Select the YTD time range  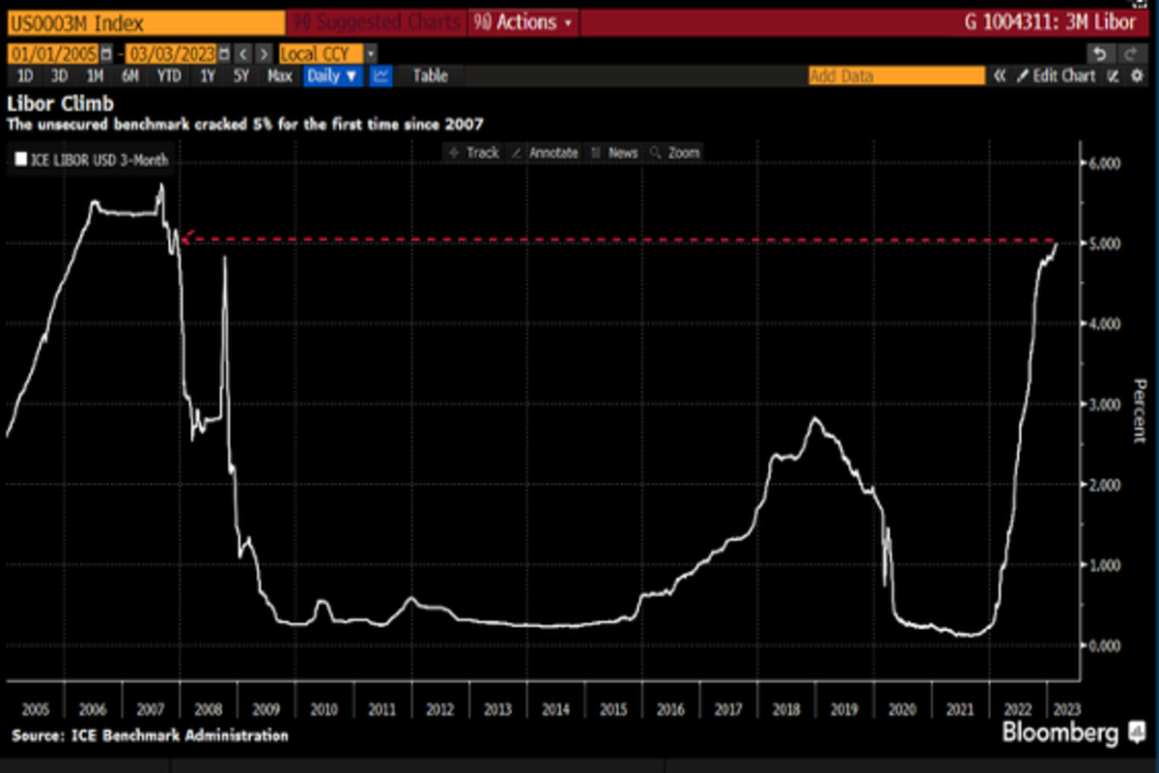coord(169,75)
